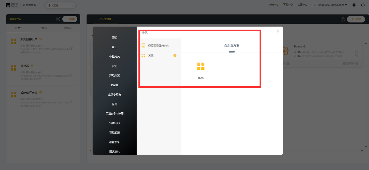Click the search magnifier in 智能产品 panel
Screen dimensions: 369x170
(58, 19)
